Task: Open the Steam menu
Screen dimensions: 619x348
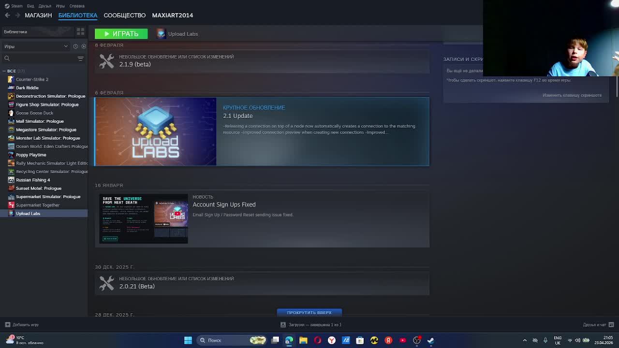Action: (14, 6)
